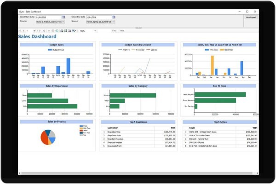Click the Find link in toolbar
The width and height of the screenshot is (276, 184).
click(114, 31)
